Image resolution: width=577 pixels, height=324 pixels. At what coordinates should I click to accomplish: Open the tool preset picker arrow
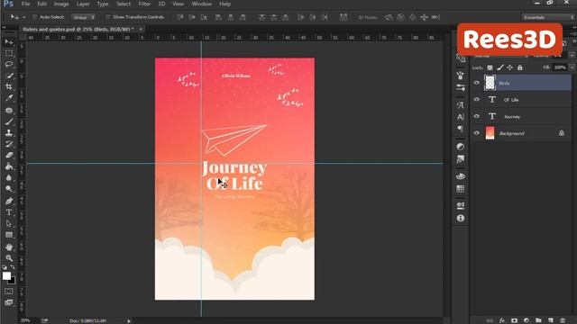(24, 17)
